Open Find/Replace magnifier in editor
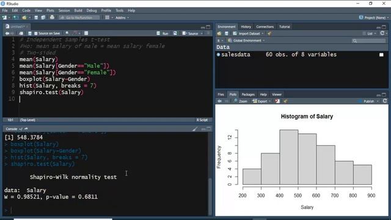 pyautogui.click(x=67, y=33)
